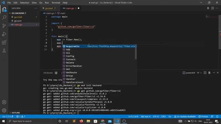Image resolution: width=221 pixels, height=124 pixels.
Task: Select the All suggestion
Action: tap(99, 53)
